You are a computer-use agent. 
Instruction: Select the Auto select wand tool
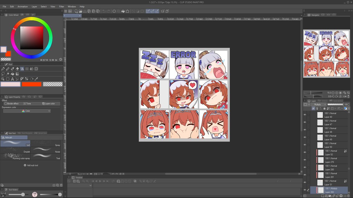coord(8,74)
